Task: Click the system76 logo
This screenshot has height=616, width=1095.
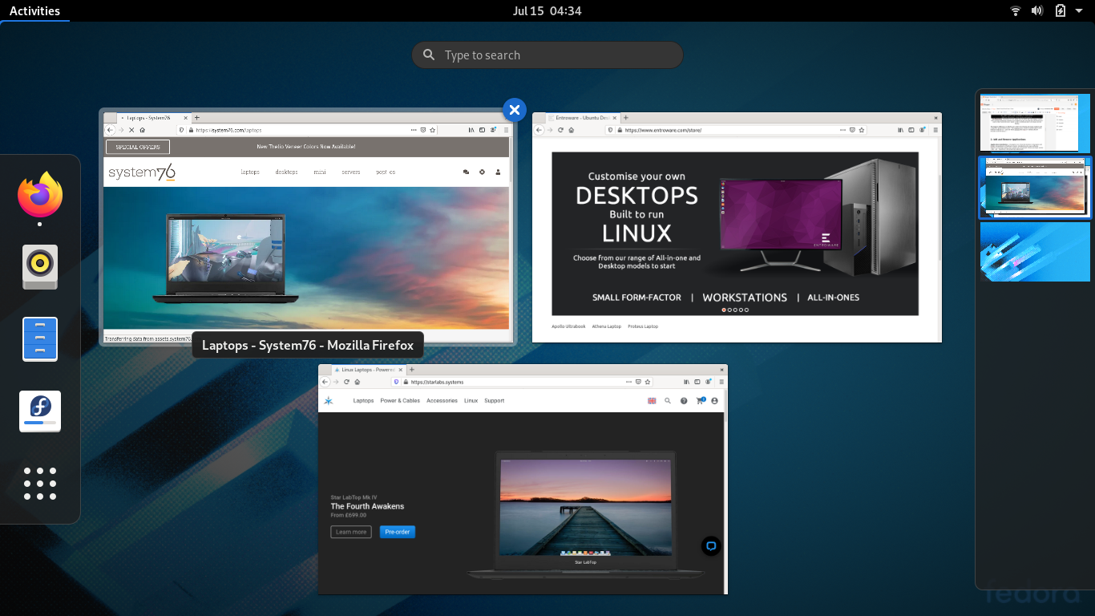Action: point(142,172)
